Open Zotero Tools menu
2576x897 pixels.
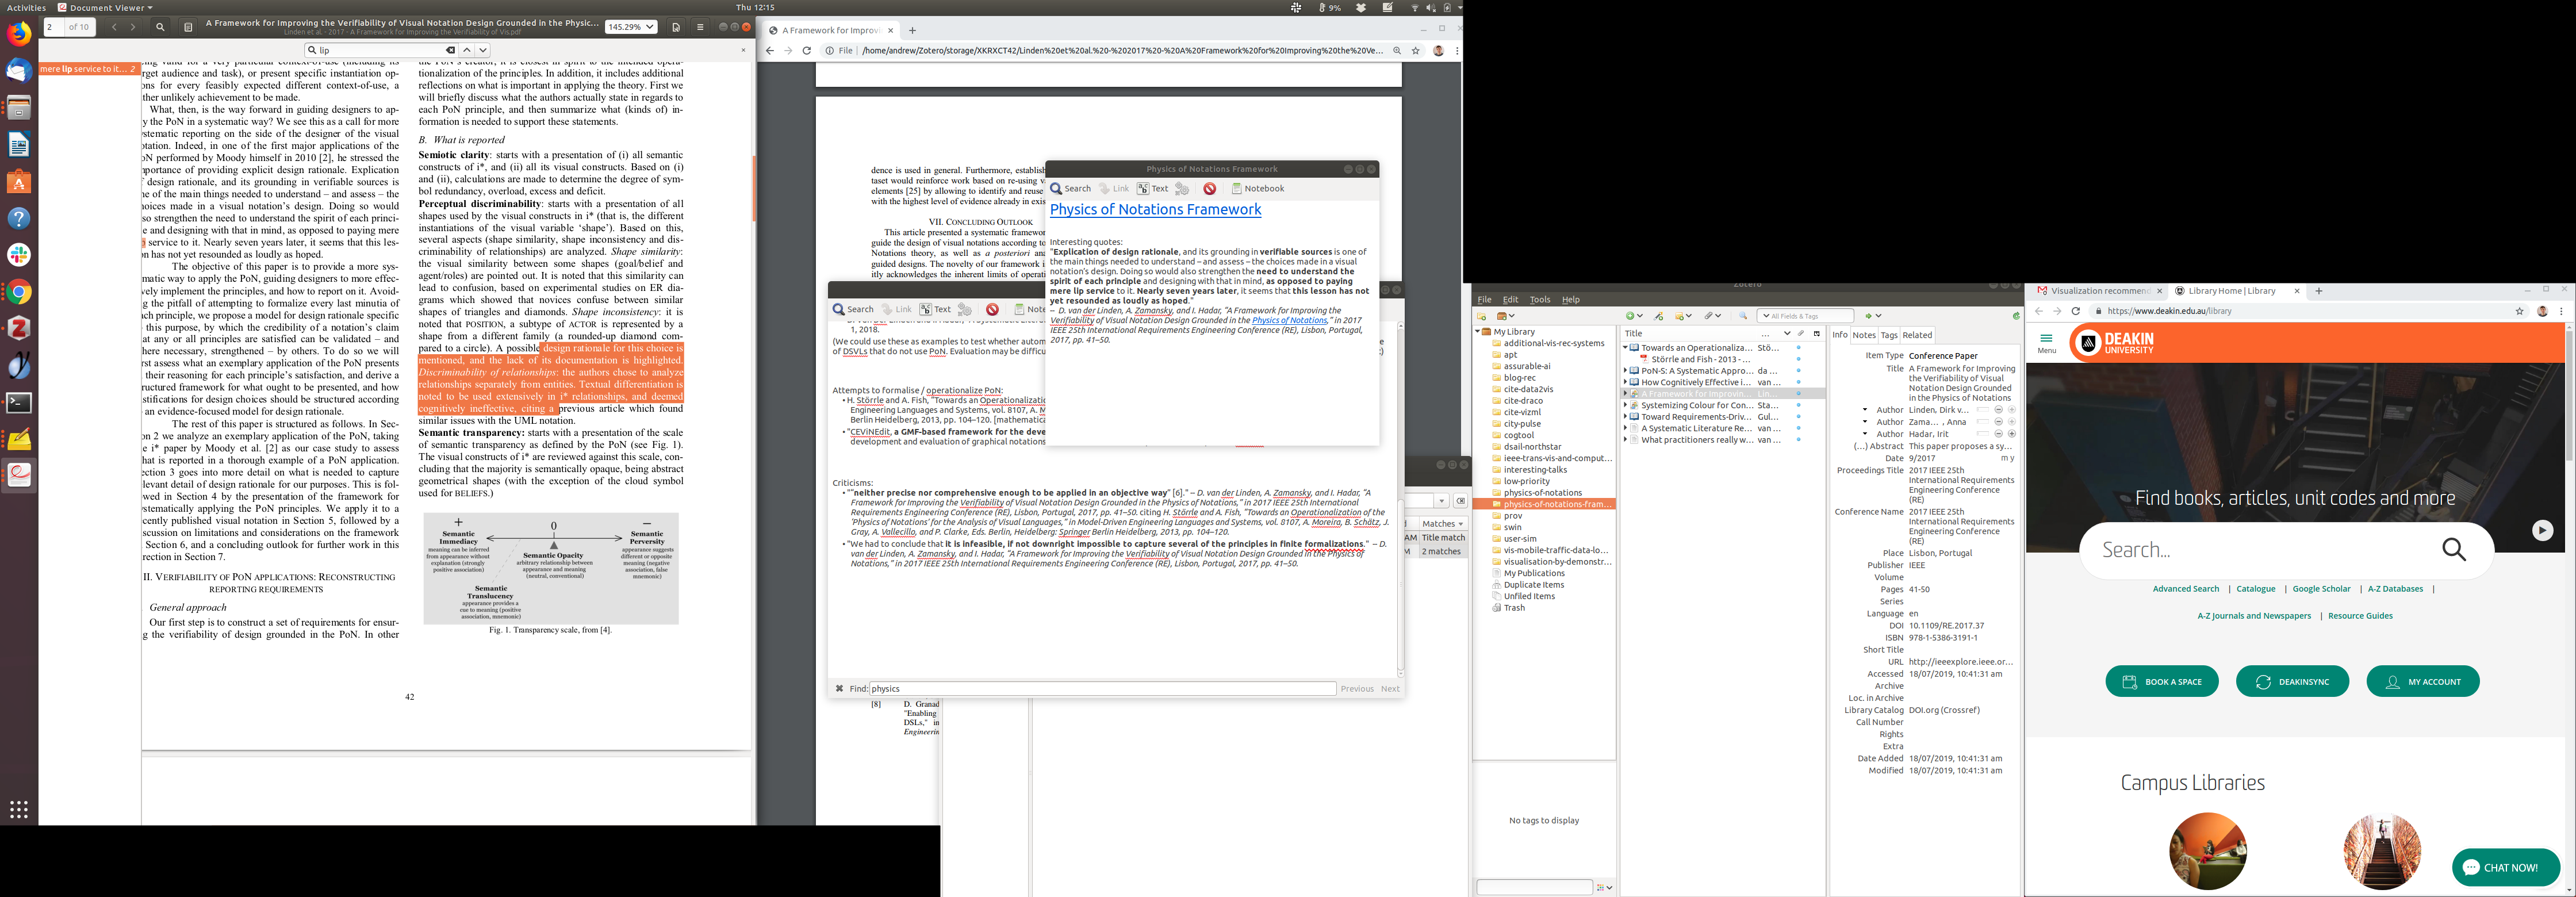click(1539, 299)
